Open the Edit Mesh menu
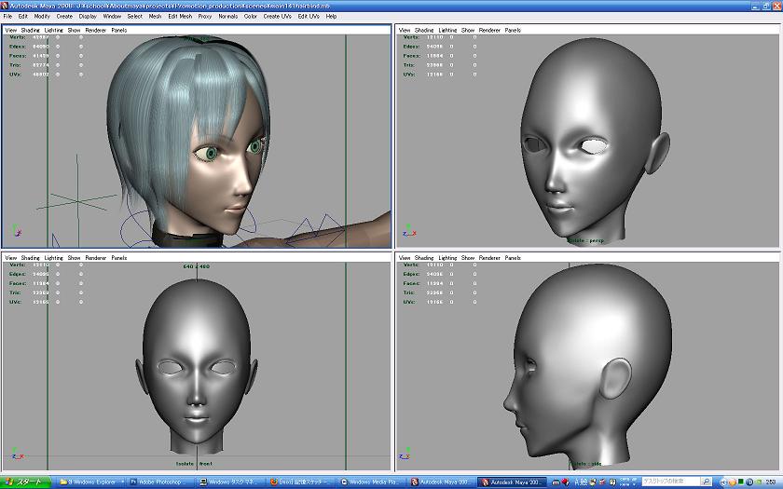This screenshot has height=489, width=783. 180,17
